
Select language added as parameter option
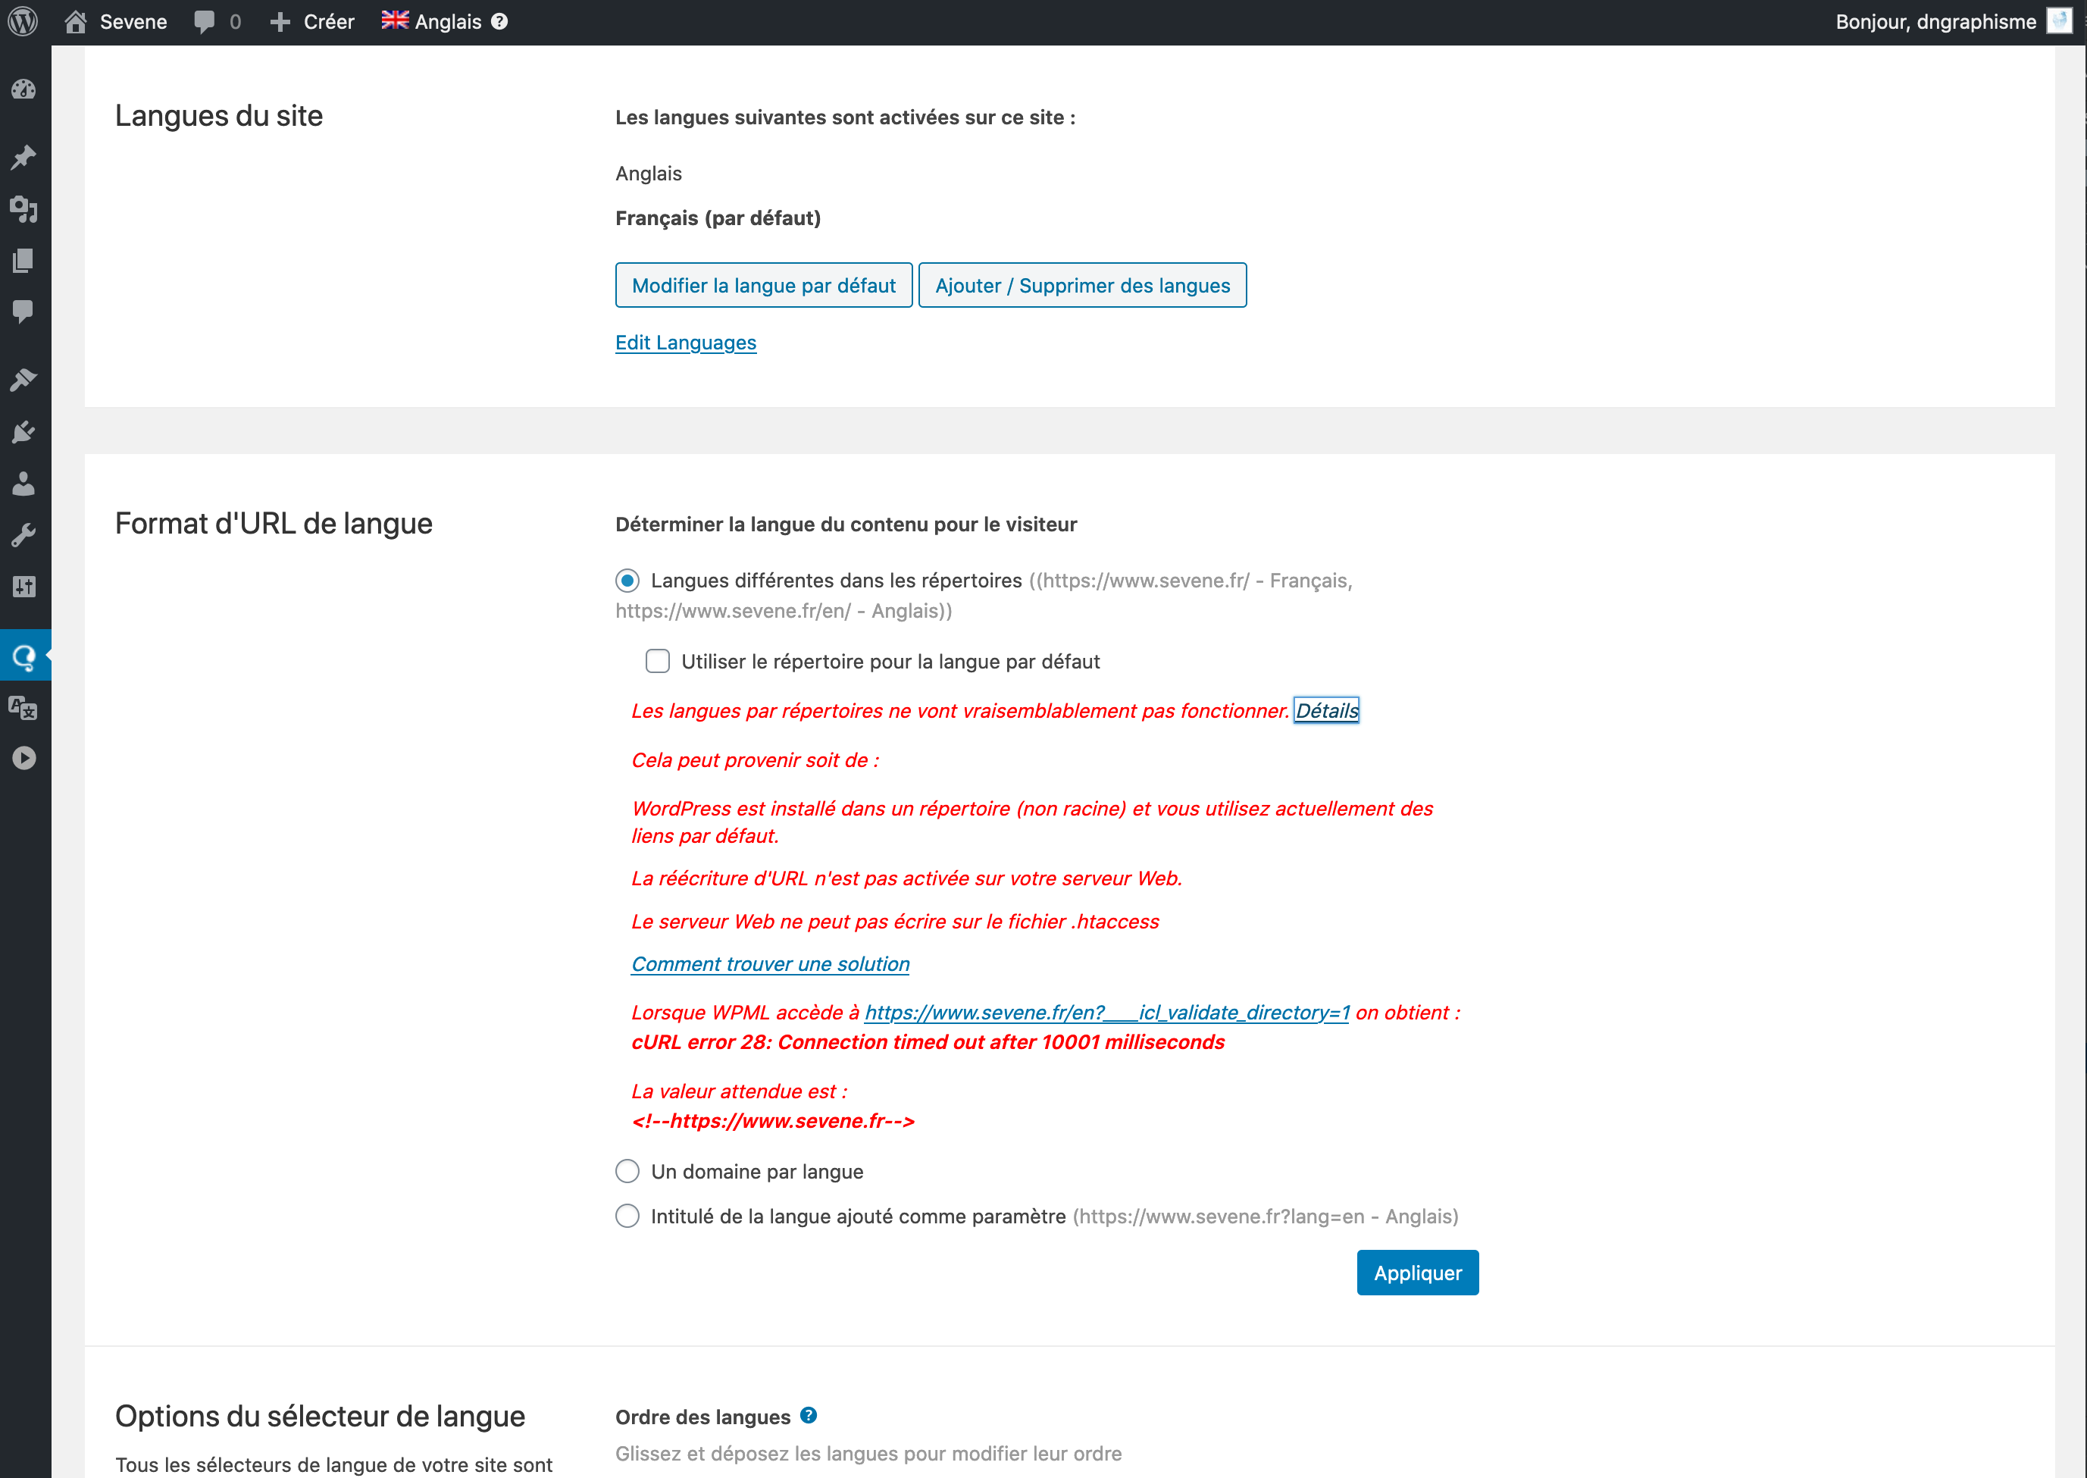click(627, 1216)
